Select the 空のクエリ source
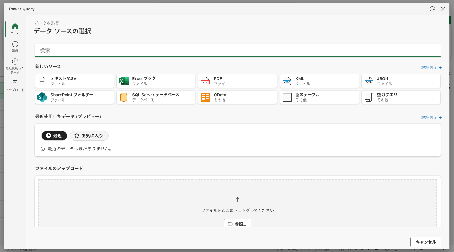 tap(401, 97)
